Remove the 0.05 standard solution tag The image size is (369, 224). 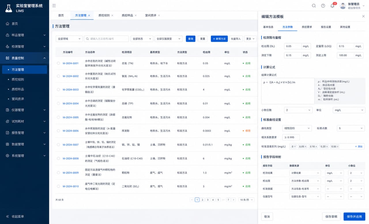pos(306,146)
